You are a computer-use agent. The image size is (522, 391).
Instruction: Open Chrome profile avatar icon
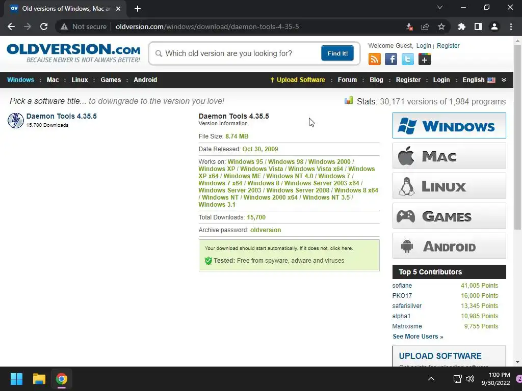(494, 26)
